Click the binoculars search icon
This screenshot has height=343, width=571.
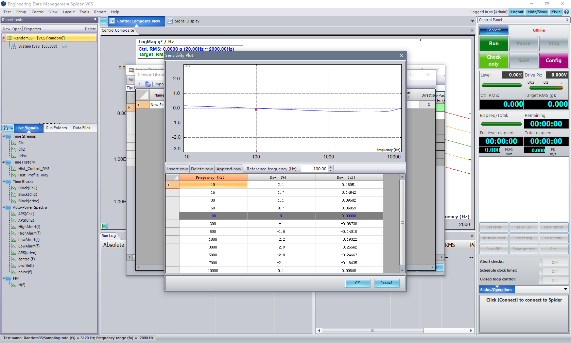point(5,128)
